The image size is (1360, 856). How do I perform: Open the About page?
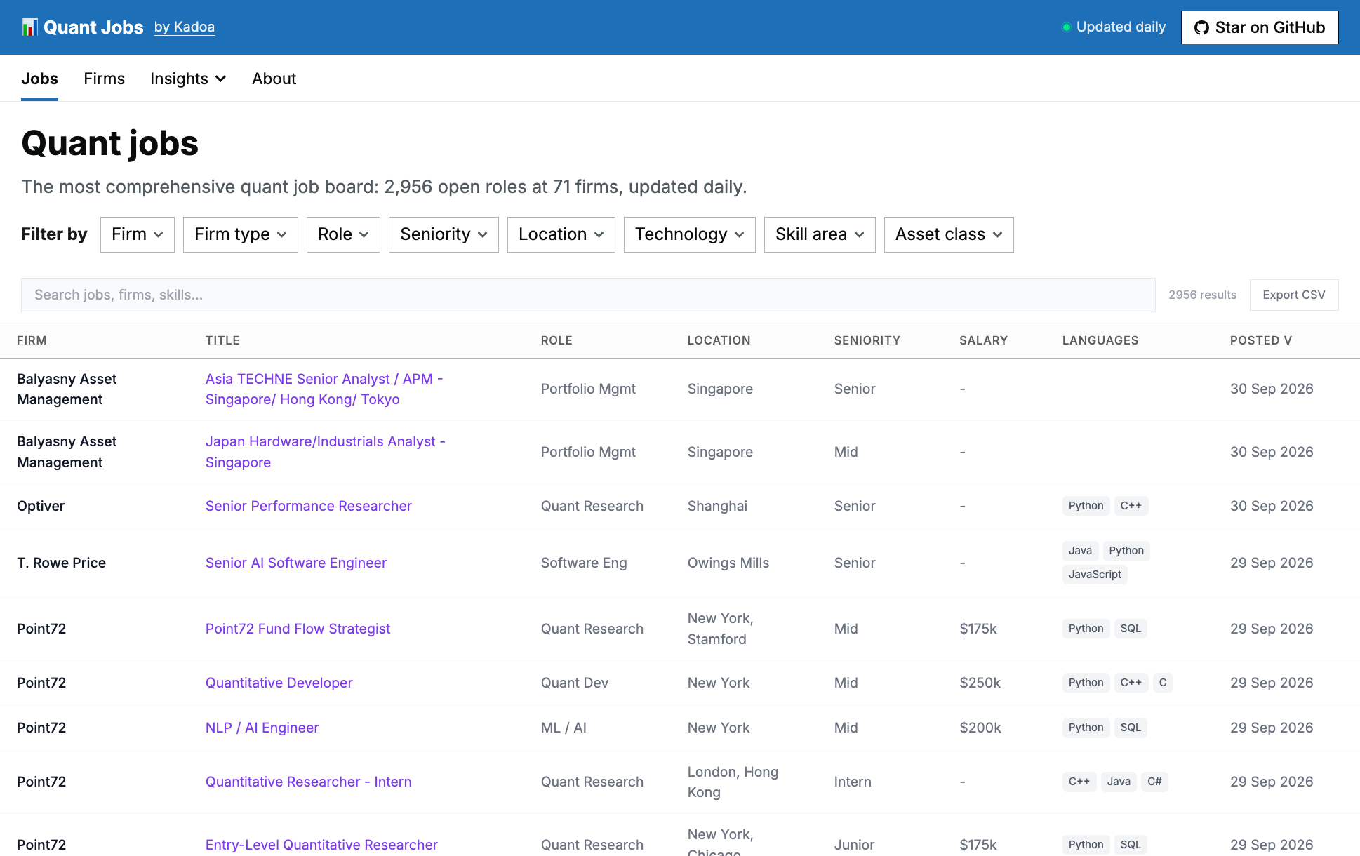[x=274, y=79]
